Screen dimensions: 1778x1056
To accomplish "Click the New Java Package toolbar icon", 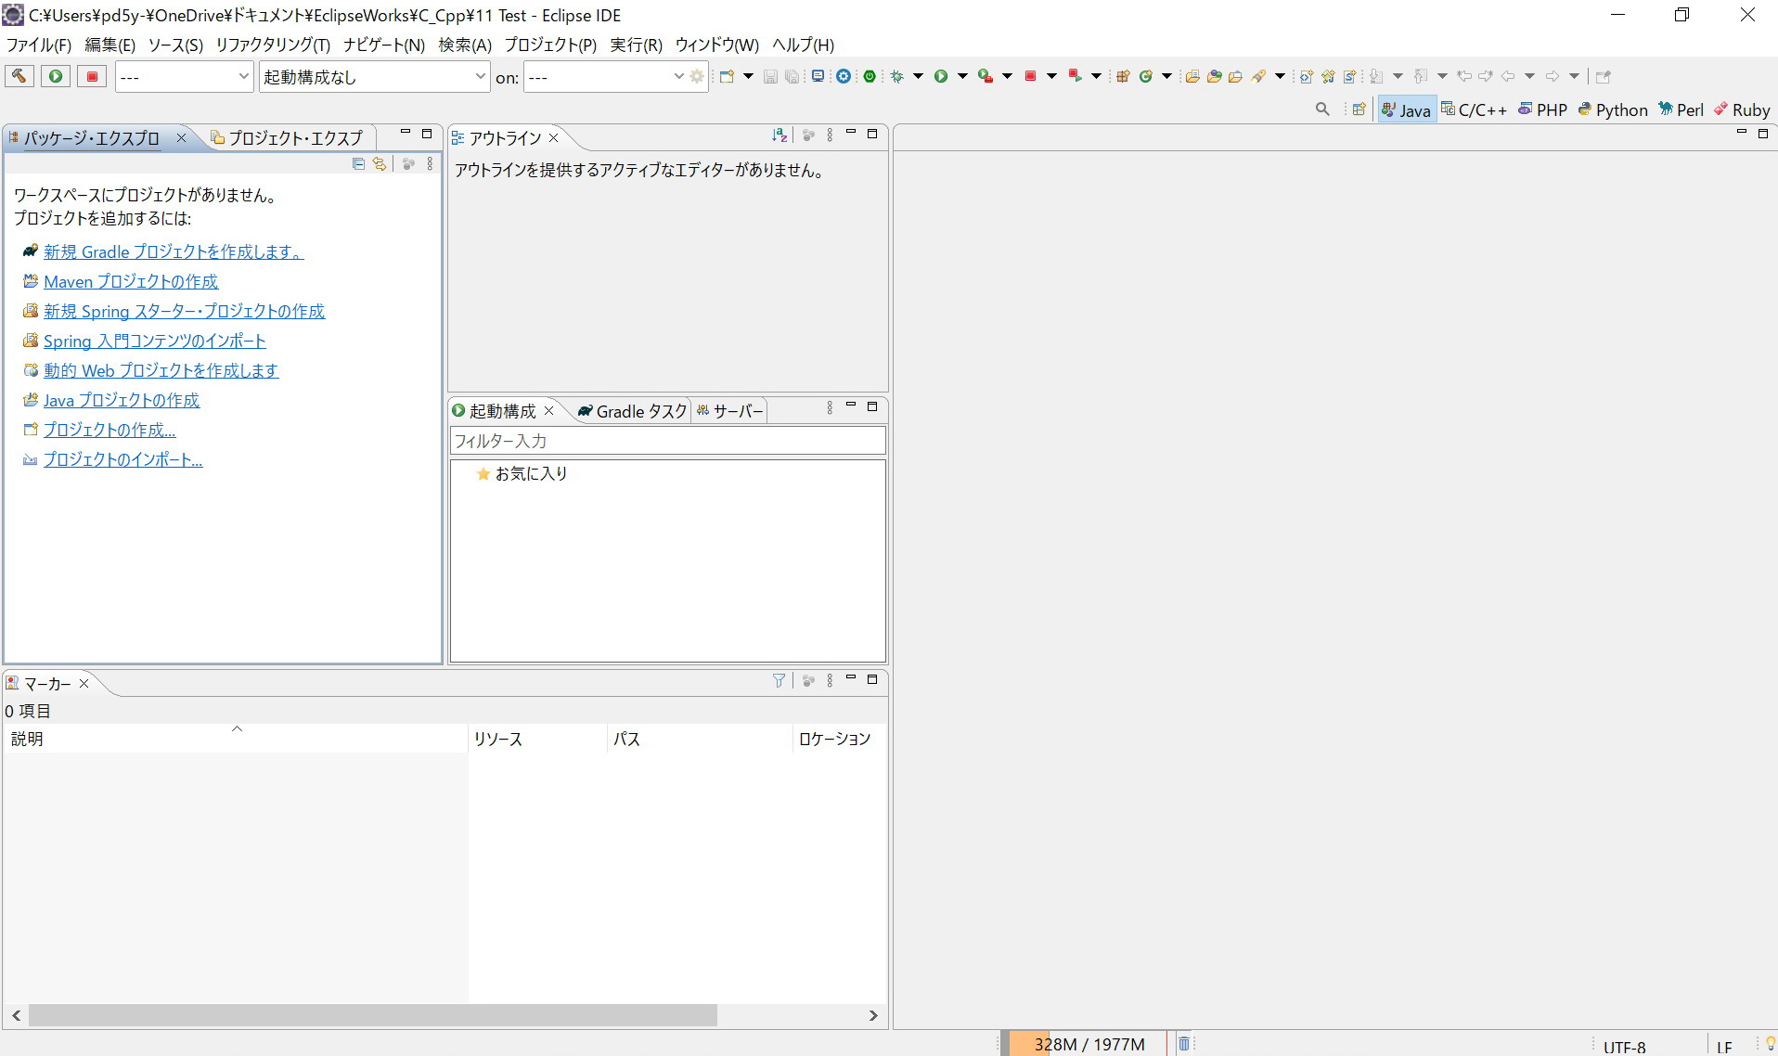I will (x=1123, y=76).
